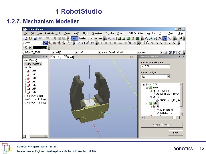Open the Modify menu
This screenshot has width=206, height=154.
click(x=76, y=33)
